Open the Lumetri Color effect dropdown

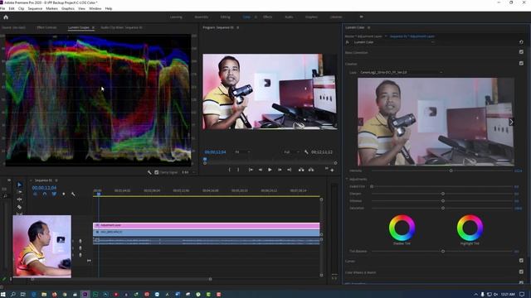point(394,42)
